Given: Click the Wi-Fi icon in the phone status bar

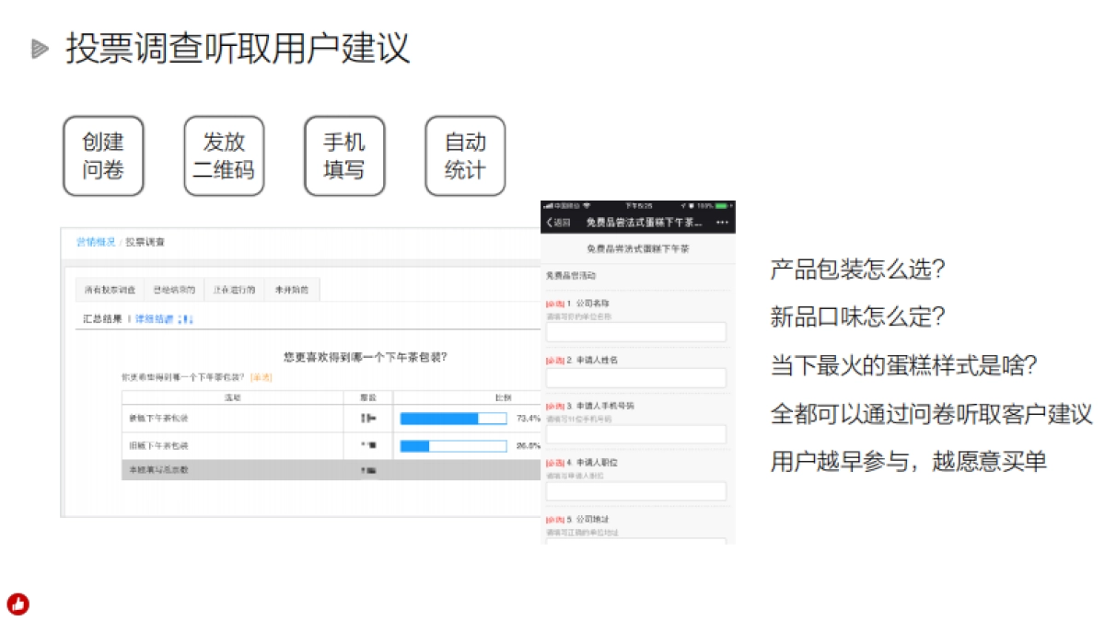Looking at the screenshot, I should coord(587,205).
